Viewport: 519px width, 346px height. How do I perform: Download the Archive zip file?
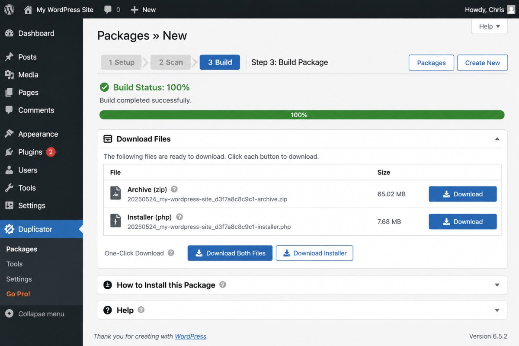(463, 194)
